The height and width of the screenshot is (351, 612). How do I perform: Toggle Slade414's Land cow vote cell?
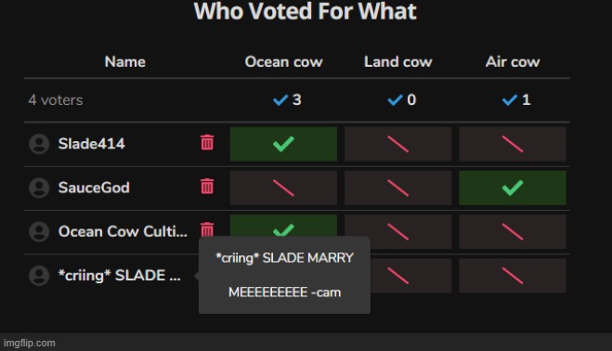[398, 144]
